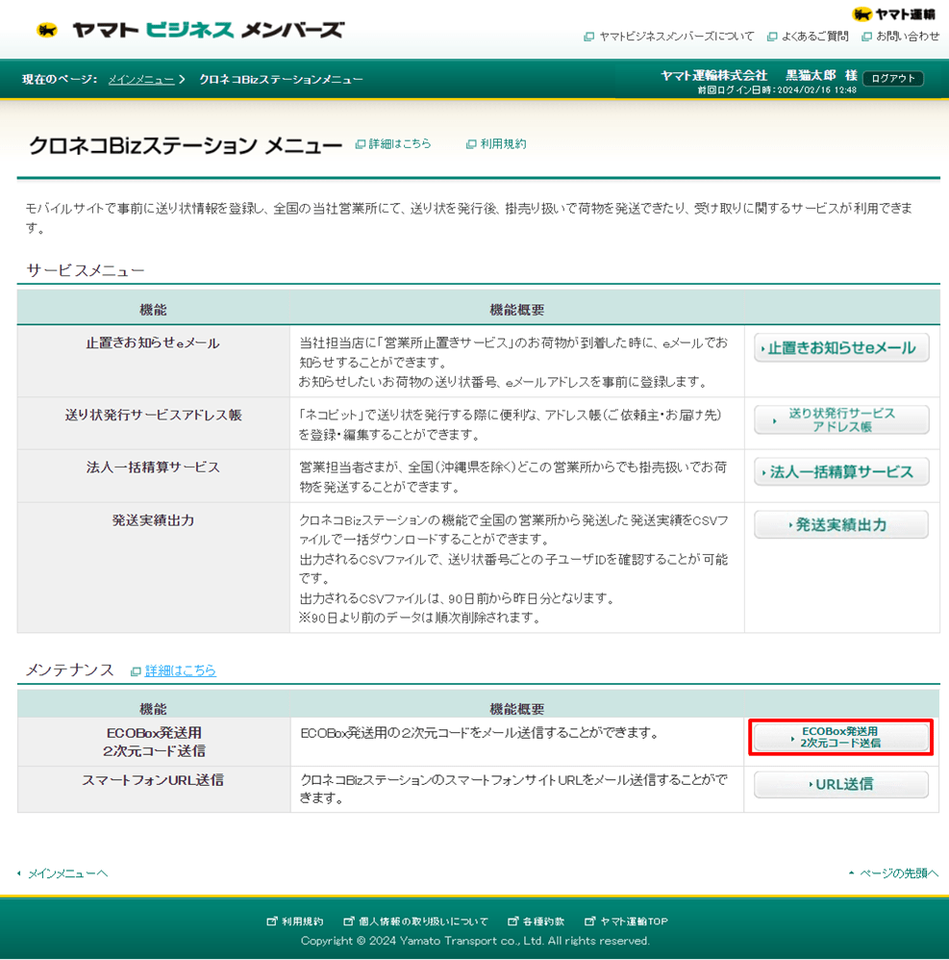
Task: Click the icon before 個人情報の取り扱いについて
Action: pyautogui.click(x=349, y=922)
